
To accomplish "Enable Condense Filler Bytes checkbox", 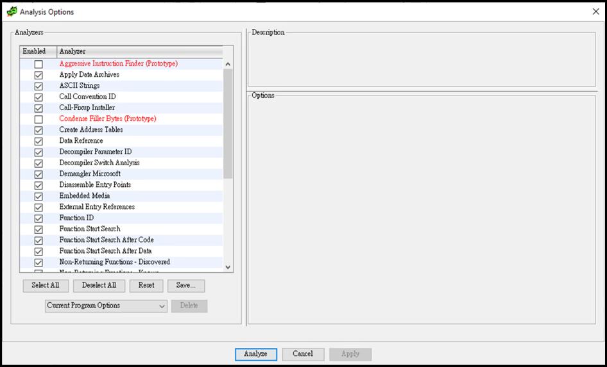I will tap(38, 119).
